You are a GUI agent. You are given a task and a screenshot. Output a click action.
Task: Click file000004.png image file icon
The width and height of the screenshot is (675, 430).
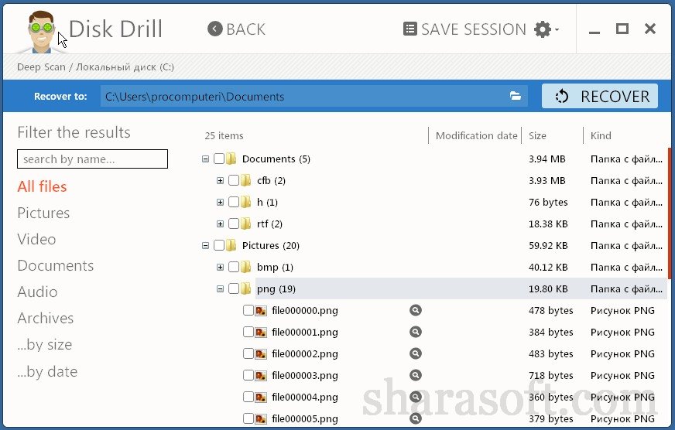[x=261, y=397]
